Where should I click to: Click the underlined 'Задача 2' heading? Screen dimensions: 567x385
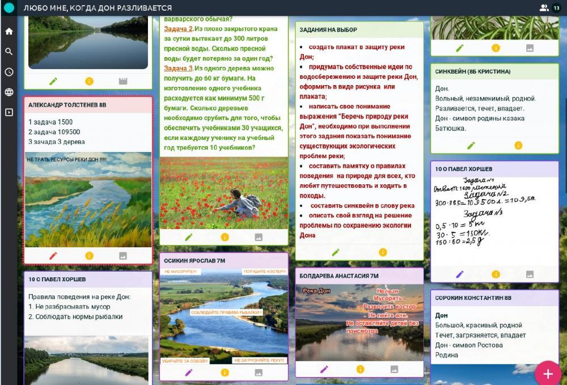178,29
